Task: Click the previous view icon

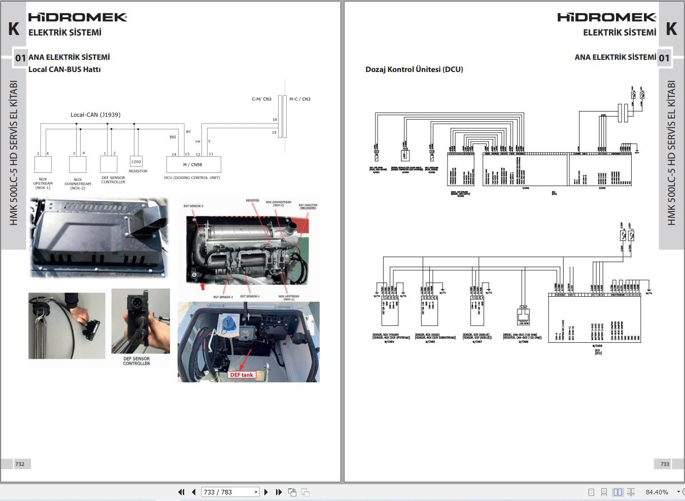Action: [292, 492]
